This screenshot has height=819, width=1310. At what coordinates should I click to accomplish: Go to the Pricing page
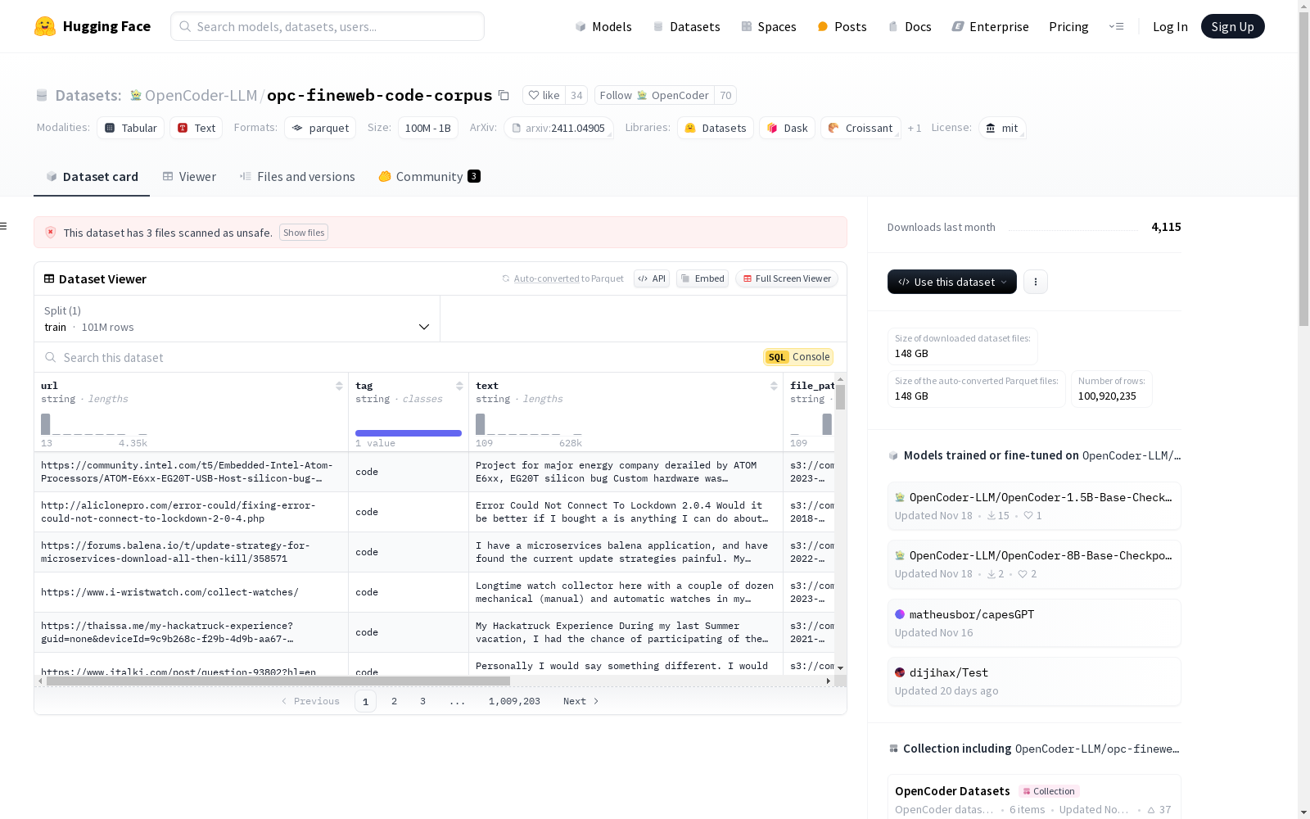[1068, 26]
